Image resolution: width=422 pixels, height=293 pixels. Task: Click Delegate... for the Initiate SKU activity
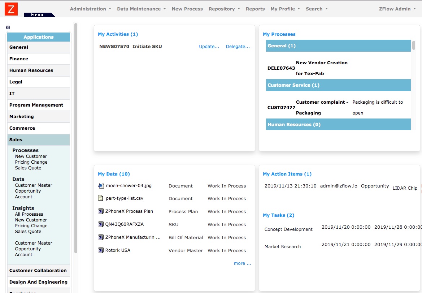[x=238, y=46]
